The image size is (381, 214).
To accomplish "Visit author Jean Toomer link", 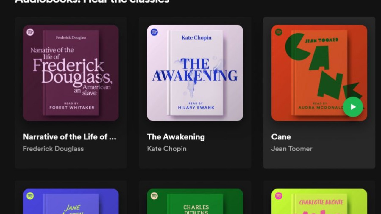I will pos(292,149).
